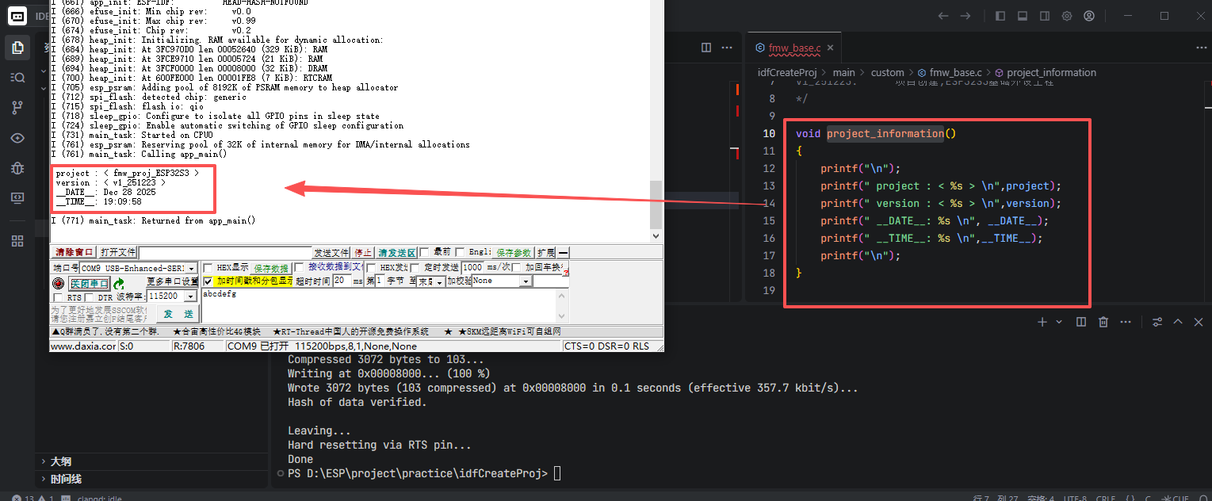The height and width of the screenshot is (501, 1212).
Task: Toggle 最前 always-on-top checkbox
Action: [x=424, y=252]
